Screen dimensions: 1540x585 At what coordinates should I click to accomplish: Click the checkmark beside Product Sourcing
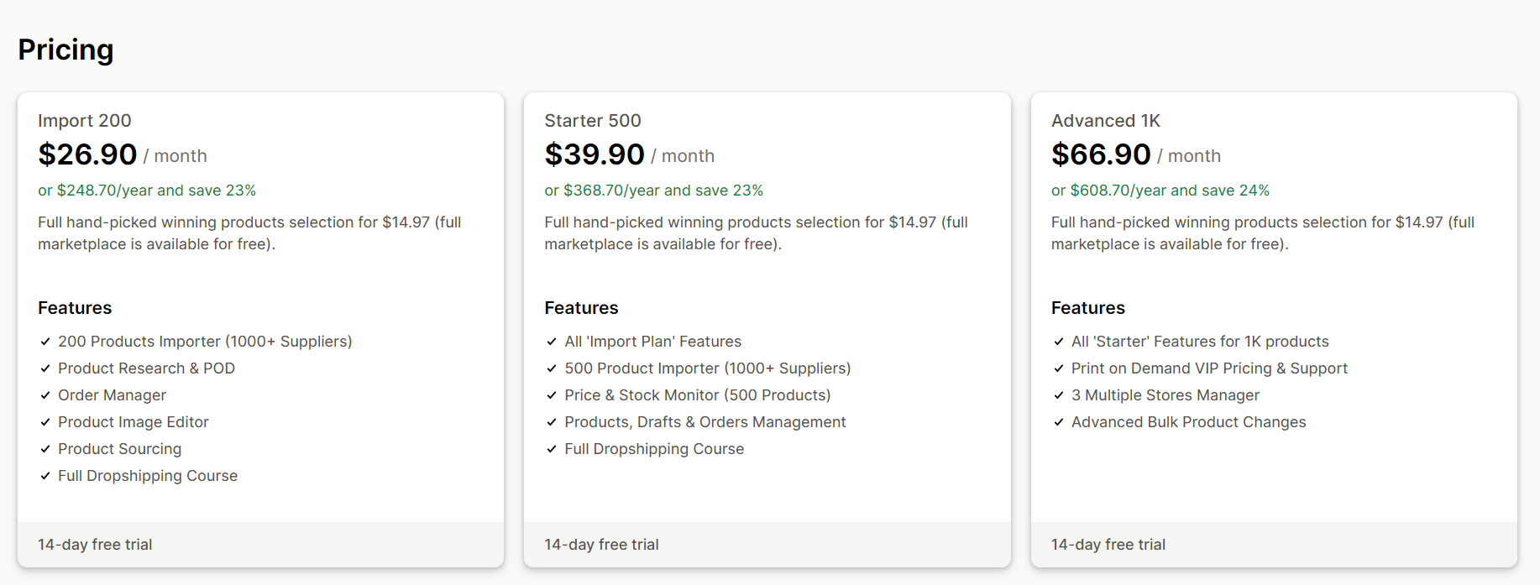[45, 449]
